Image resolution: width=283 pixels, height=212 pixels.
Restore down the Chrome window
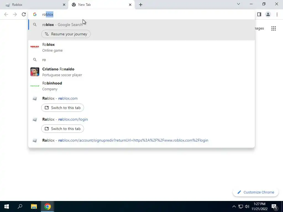point(264,4)
